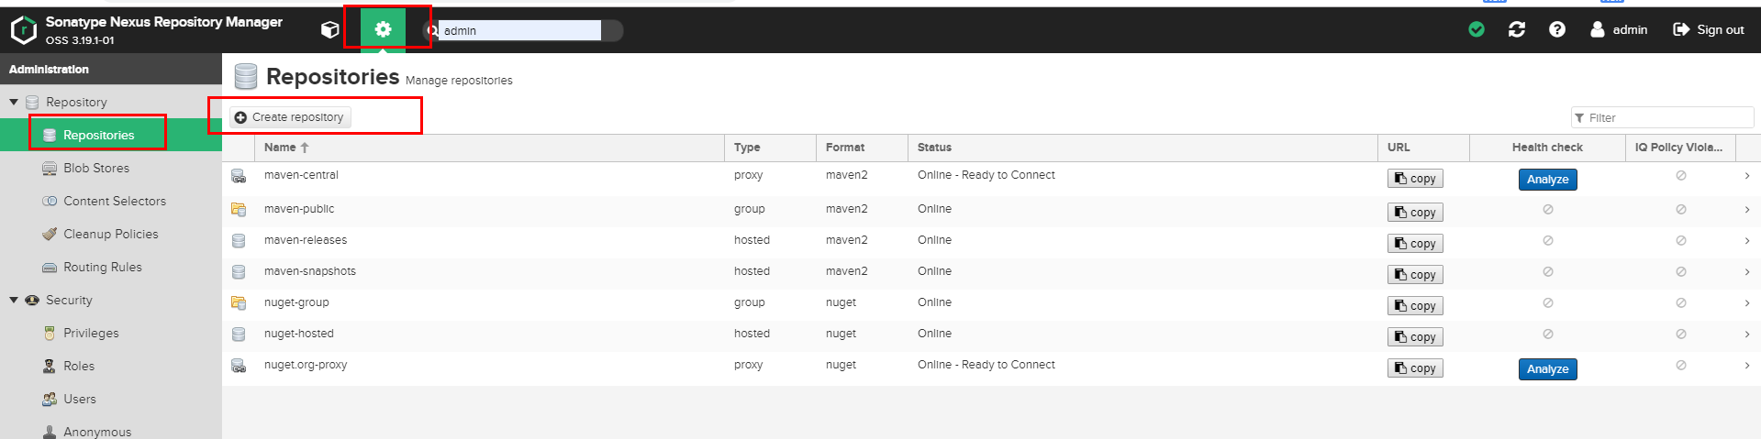This screenshot has height=439, width=1761.
Task: Open the admin user account
Action: click(1619, 29)
